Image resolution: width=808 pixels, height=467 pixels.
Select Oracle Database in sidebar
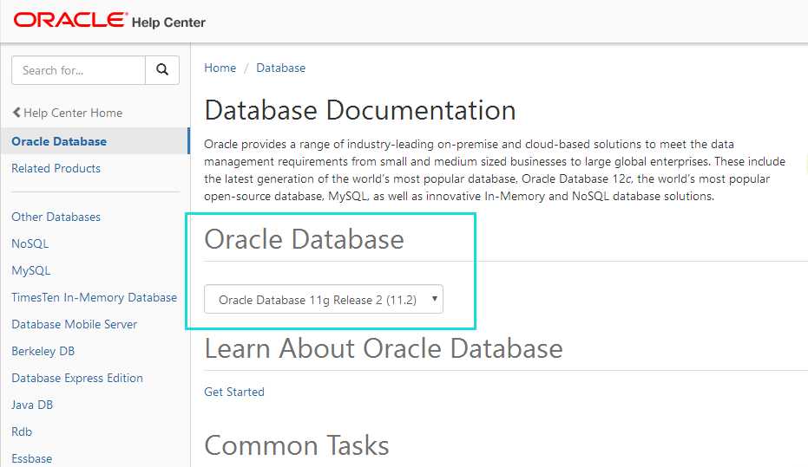pos(59,141)
